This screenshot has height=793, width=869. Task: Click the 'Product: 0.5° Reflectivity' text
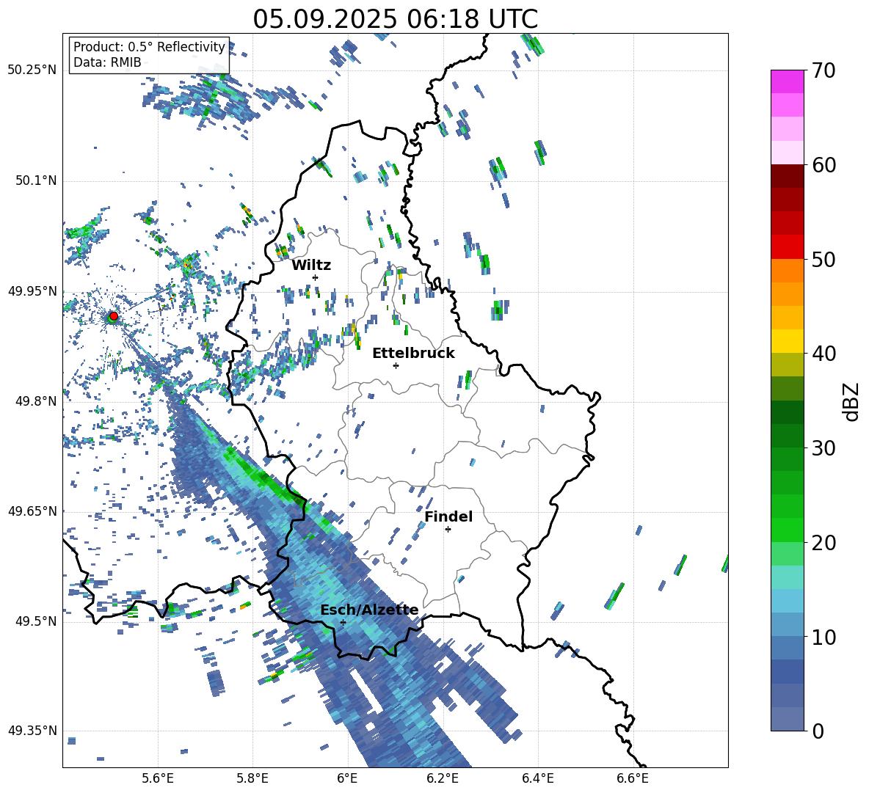[x=149, y=47]
